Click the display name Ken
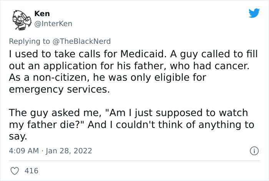The width and height of the screenshot is (269, 181). pyautogui.click(x=42, y=13)
